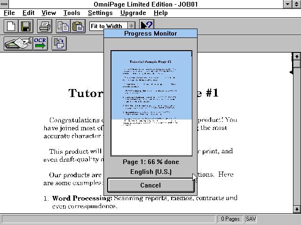301x225 pixels.
Task: Click the vertical scrollbar thumb
Action: click(297, 64)
